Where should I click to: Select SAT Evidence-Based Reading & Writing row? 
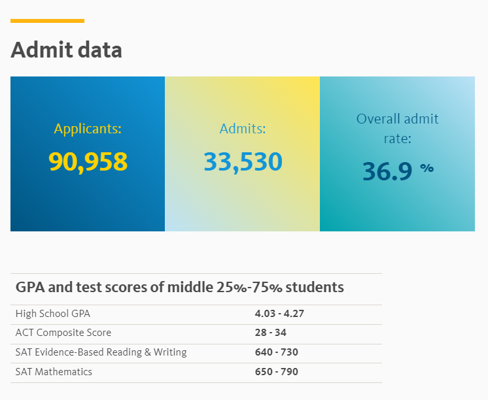[x=196, y=354]
